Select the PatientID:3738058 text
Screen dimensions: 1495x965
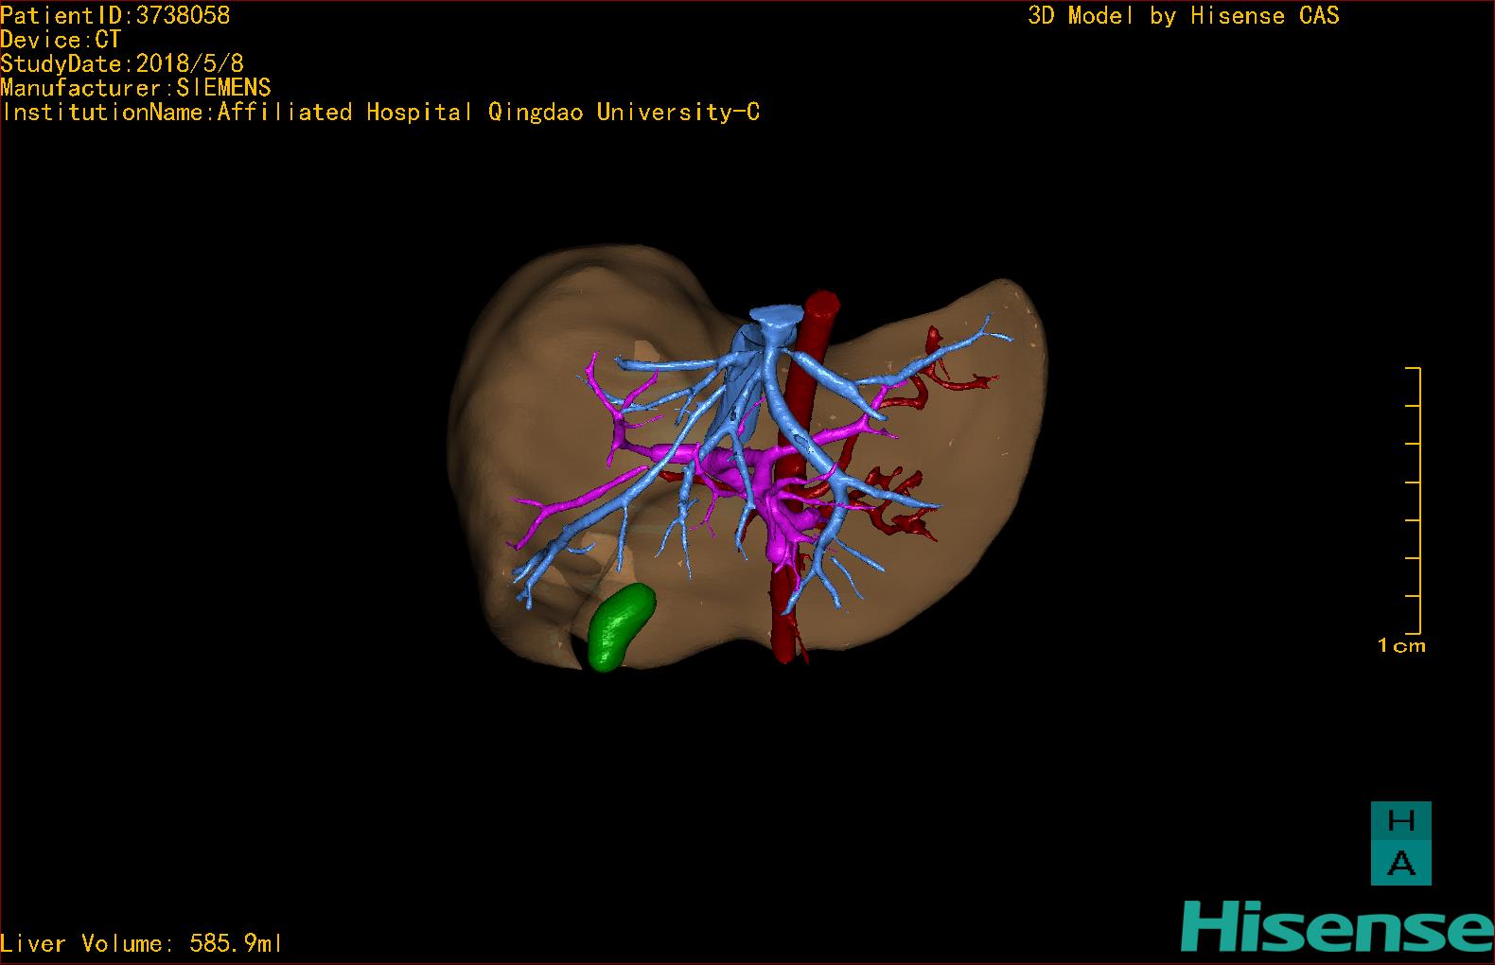(115, 15)
